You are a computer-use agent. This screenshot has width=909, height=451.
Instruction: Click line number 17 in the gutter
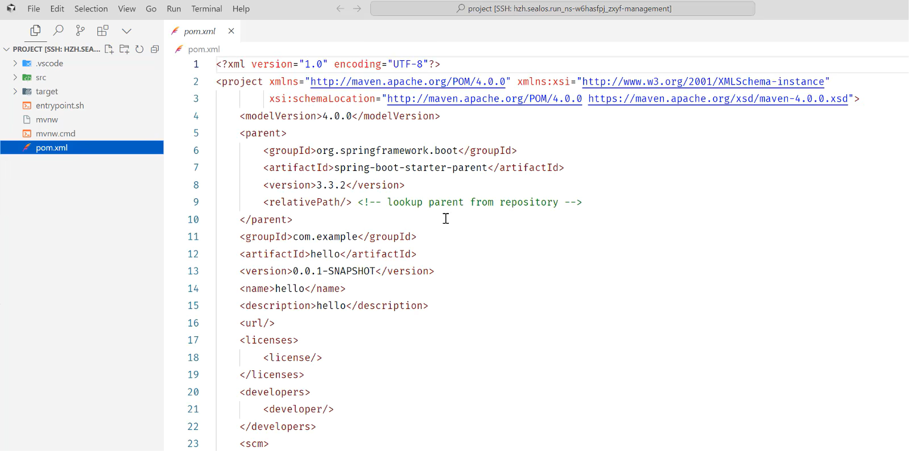[x=193, y=340]
